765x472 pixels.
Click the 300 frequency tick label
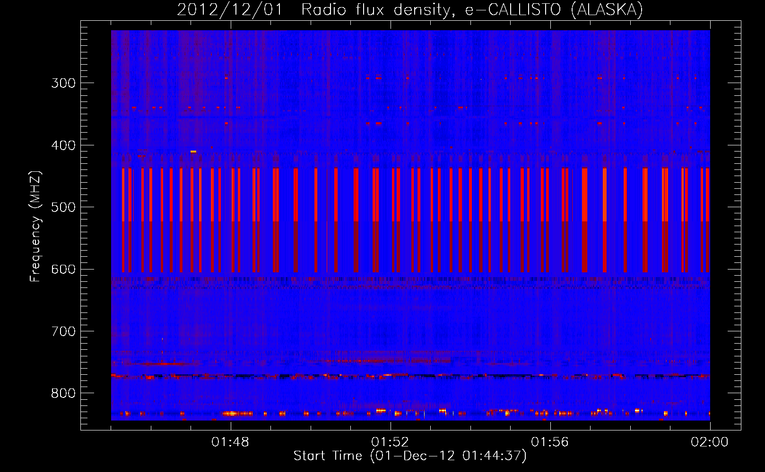[63, 83]
